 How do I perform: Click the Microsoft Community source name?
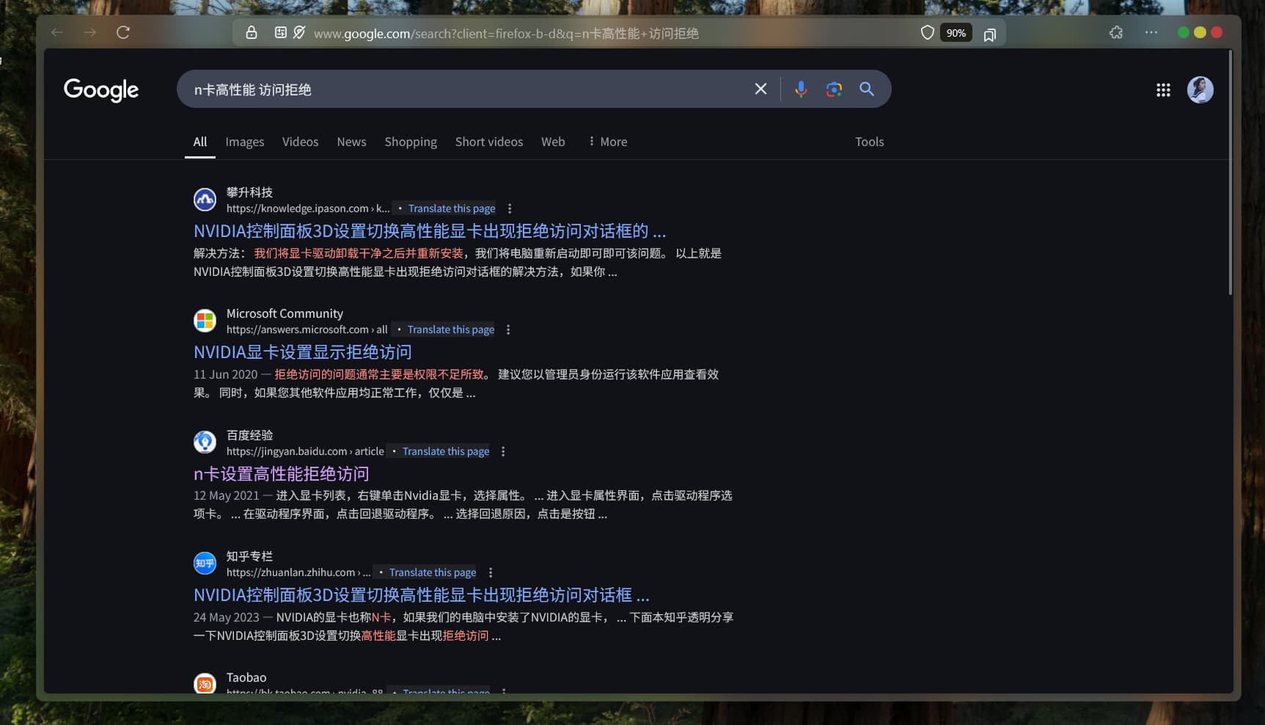click(x=285, y=313)
